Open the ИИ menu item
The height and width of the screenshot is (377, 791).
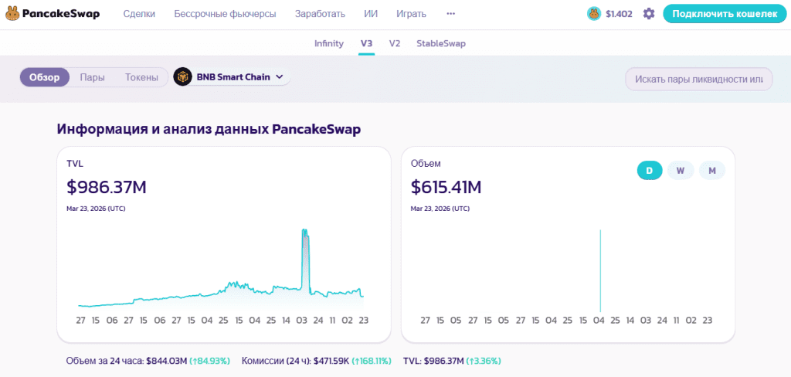coord(371,14)
